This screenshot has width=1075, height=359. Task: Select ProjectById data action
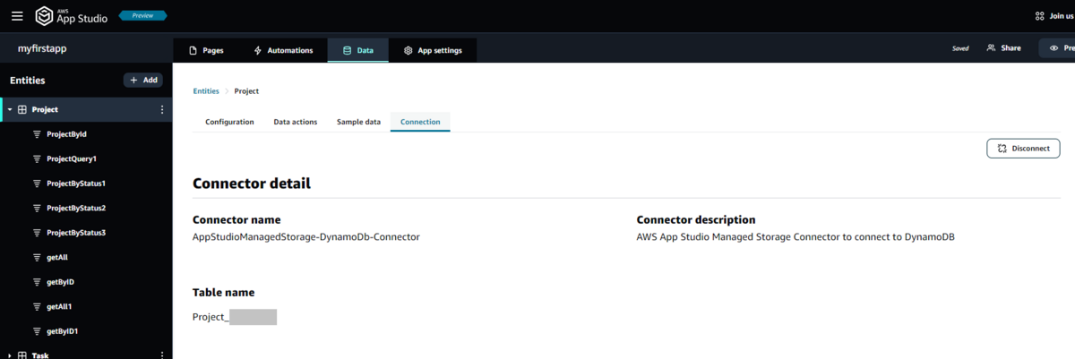coord(66,134)
